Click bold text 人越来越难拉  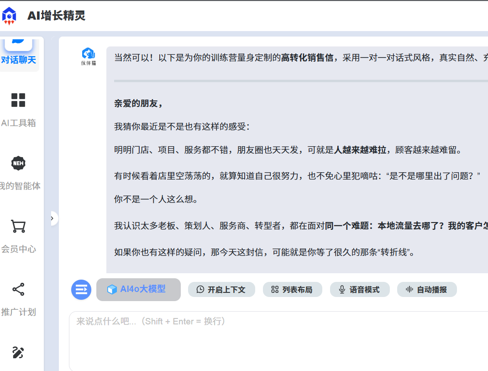(x=360, y=150)
